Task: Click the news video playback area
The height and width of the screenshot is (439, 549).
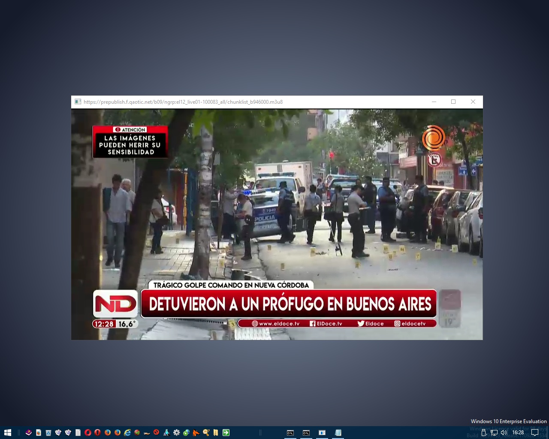Action: (x=277, y=224)
